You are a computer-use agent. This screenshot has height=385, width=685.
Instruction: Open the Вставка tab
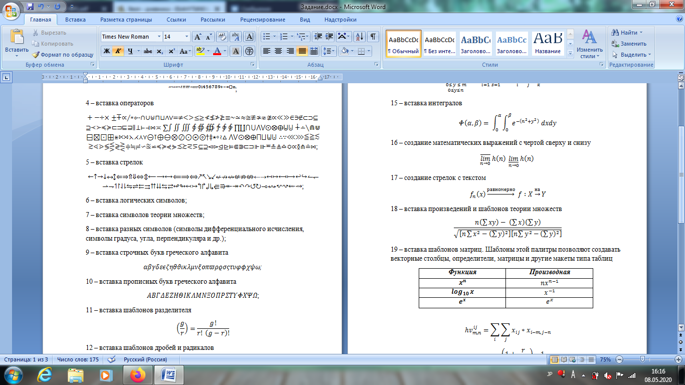tap(75, 20)
